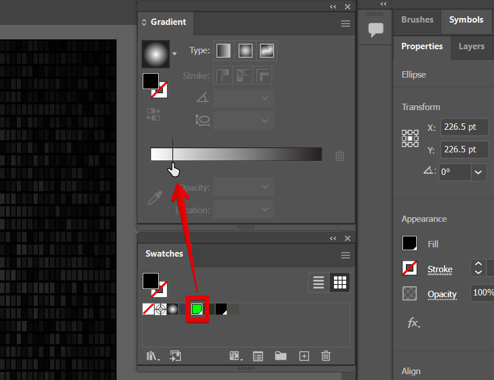Click the Fill color box in Appearance
494x380 pixels.
pos(409,243)
